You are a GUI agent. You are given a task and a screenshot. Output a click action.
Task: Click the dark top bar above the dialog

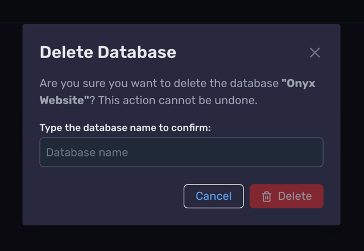[x=182, y=11]
